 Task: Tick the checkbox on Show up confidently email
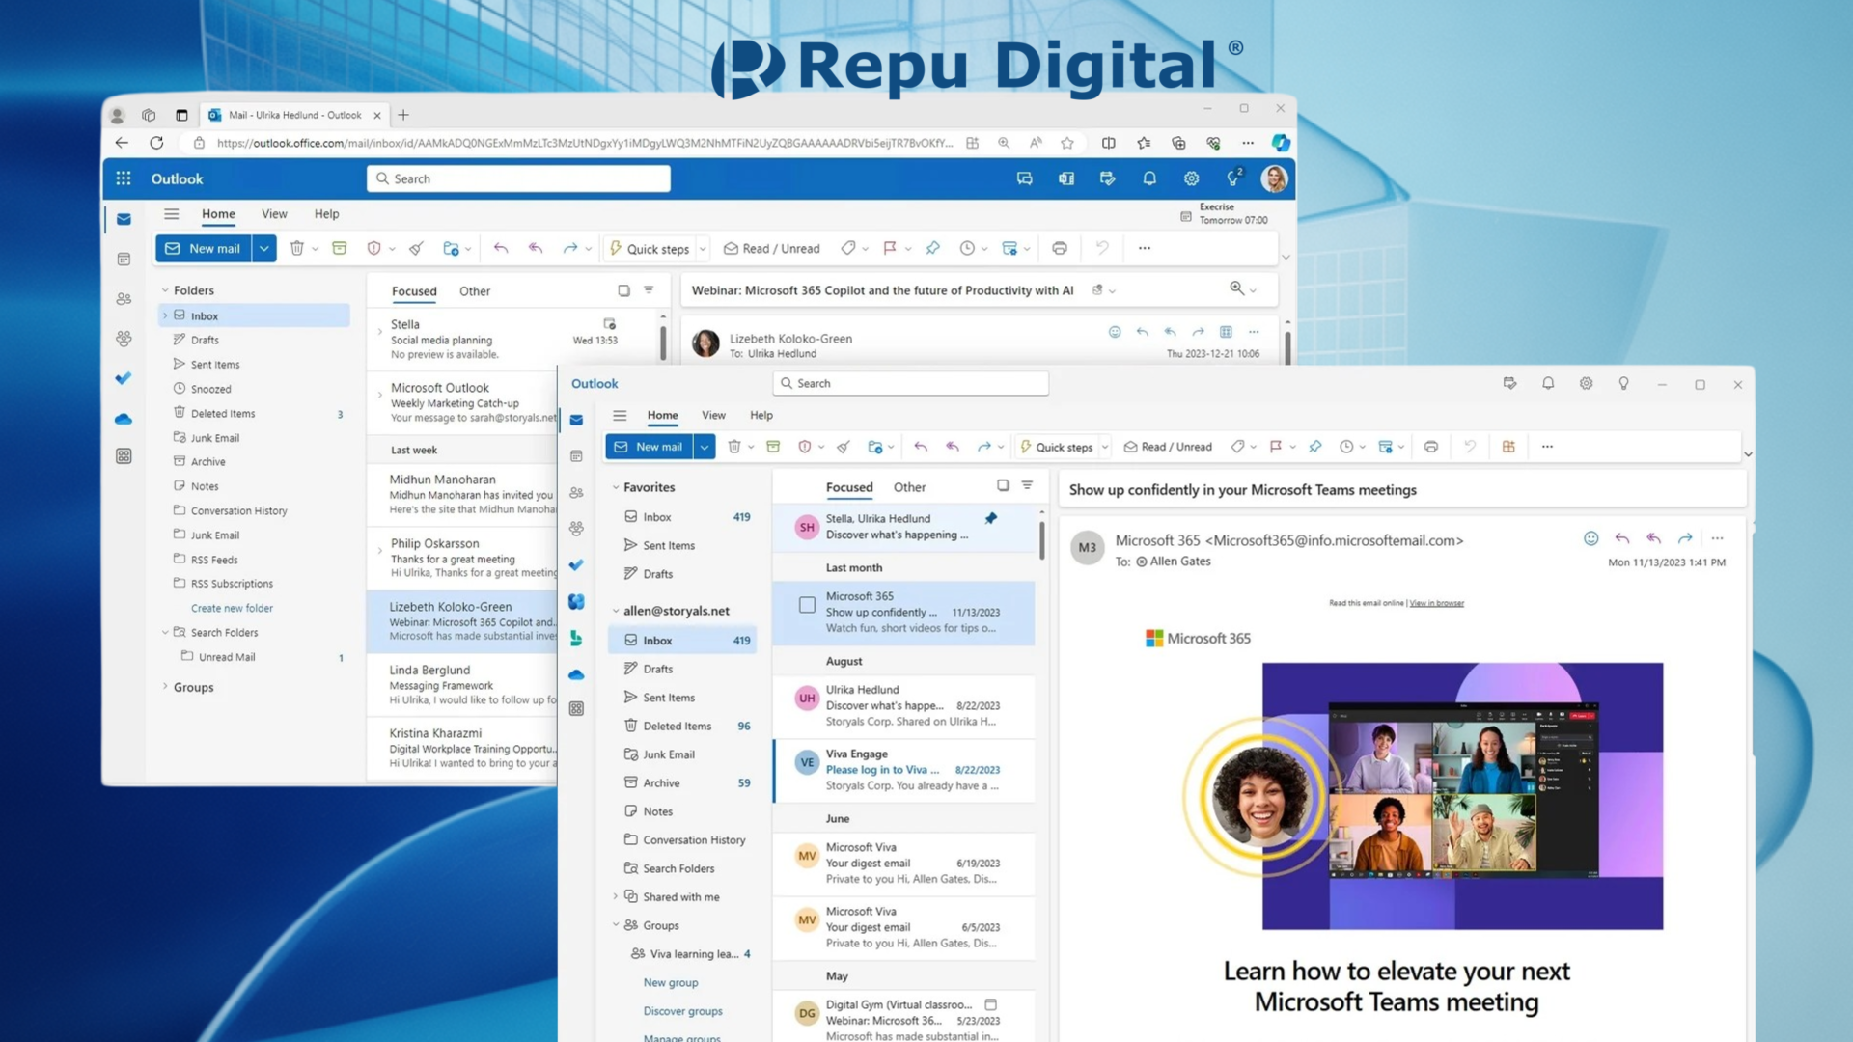point(807,605)
